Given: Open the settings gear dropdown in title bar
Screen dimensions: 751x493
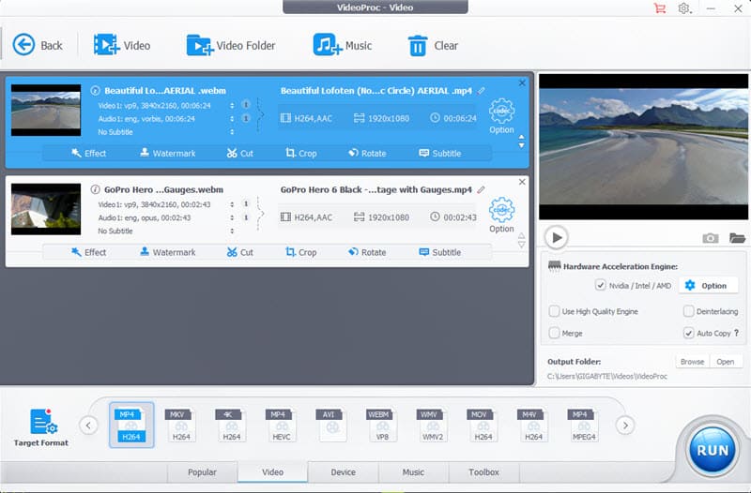Looking at the screenshot, I should [686, 8].
